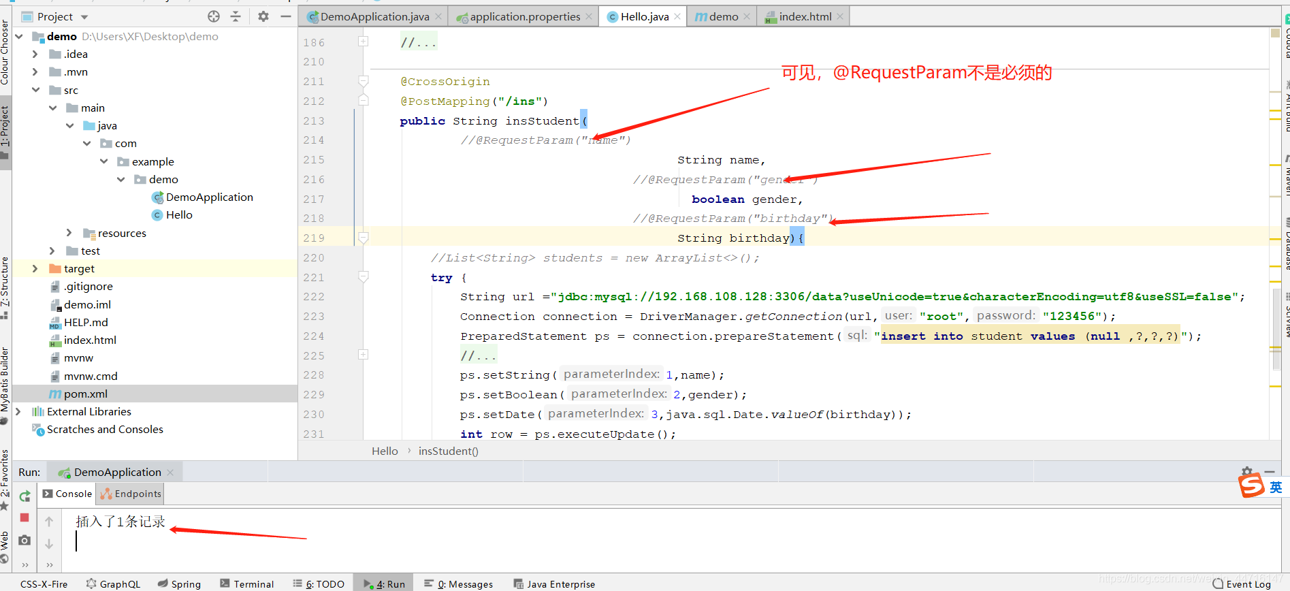The height and width of the screenshot is (591, 1290).
Task: Open GraphQL tool window
Action: click(x=113, y=584)
